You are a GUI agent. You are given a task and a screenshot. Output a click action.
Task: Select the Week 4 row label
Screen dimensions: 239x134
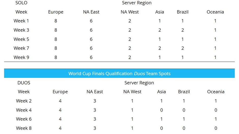pos(24,110)
